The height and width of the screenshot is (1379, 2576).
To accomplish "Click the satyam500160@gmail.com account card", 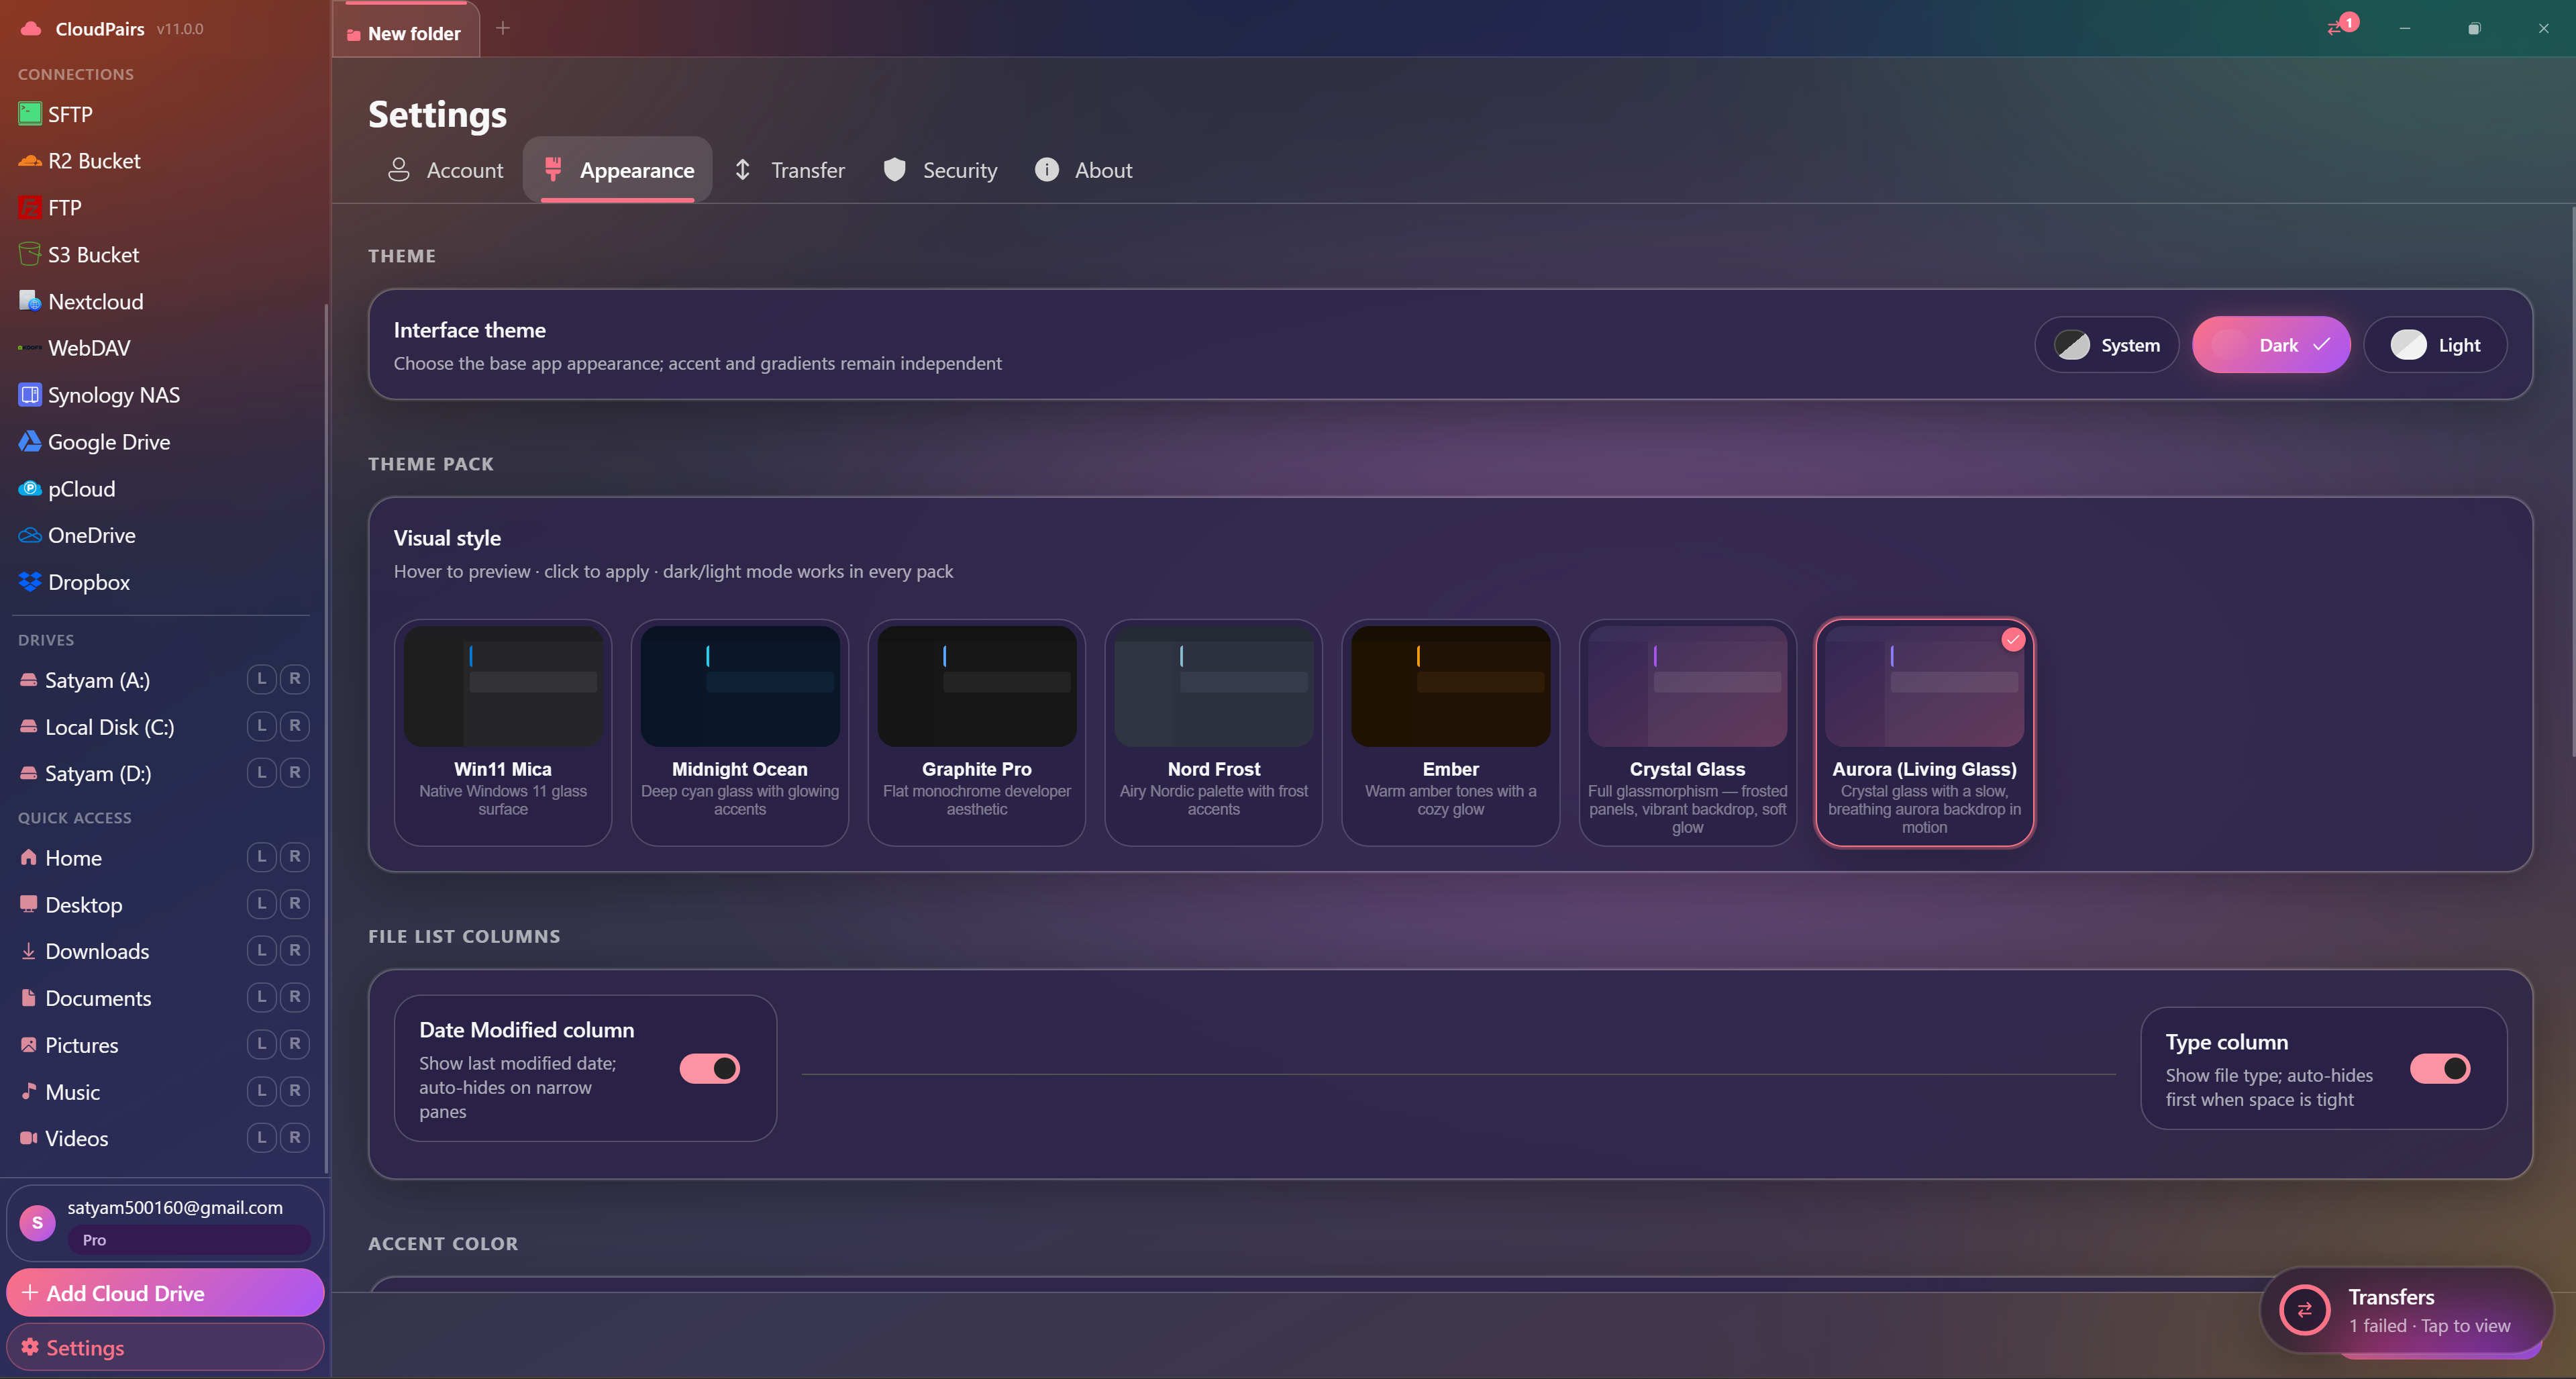I will click(165, 1222).
